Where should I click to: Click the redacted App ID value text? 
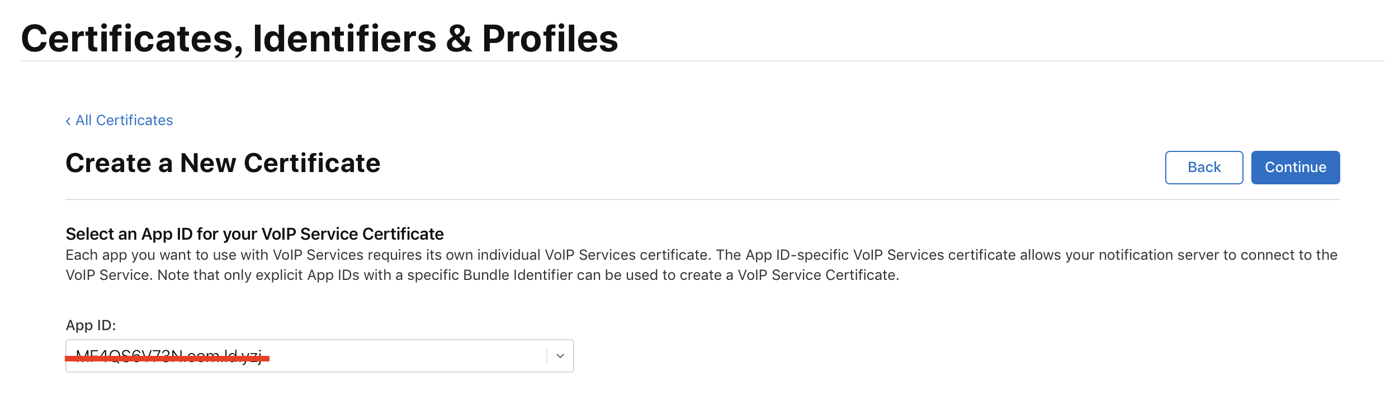(168, 353)
